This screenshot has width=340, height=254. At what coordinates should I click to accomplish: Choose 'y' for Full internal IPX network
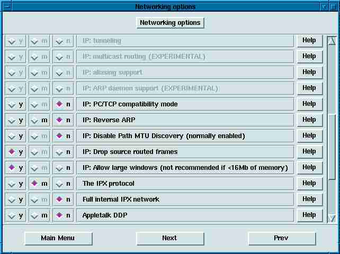point(15,199)
